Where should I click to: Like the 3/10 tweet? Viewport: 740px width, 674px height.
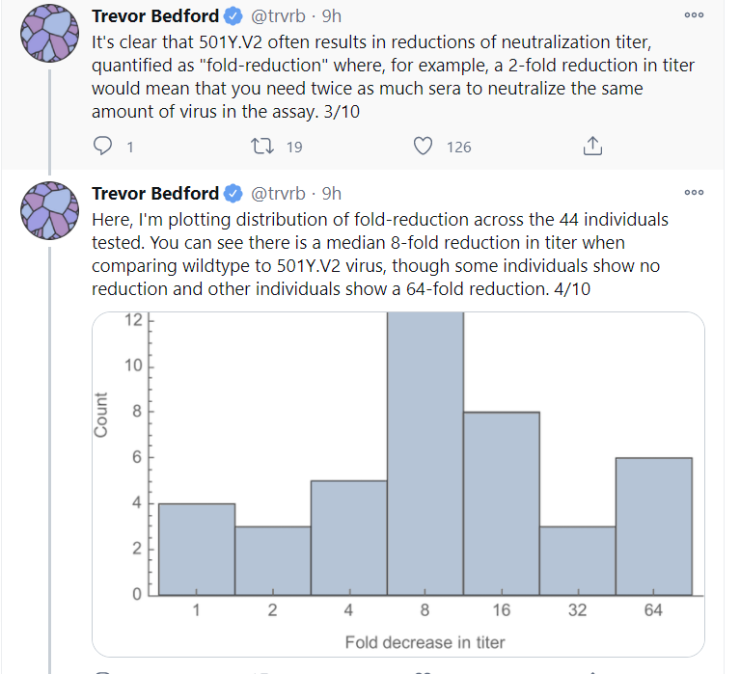click(422, 147)
